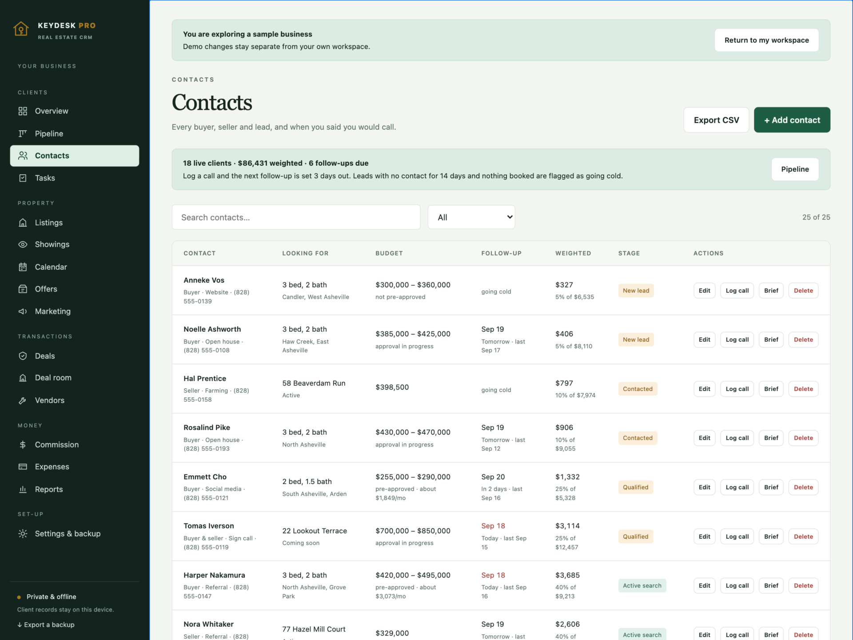Viewport: 853px width, 640px height.
Task: Open the Tasks menu item
Action: (75, 178)
